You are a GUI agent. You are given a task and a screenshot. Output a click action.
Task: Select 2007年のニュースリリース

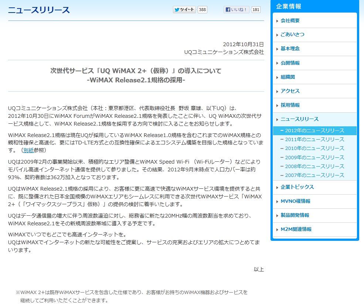314,175
